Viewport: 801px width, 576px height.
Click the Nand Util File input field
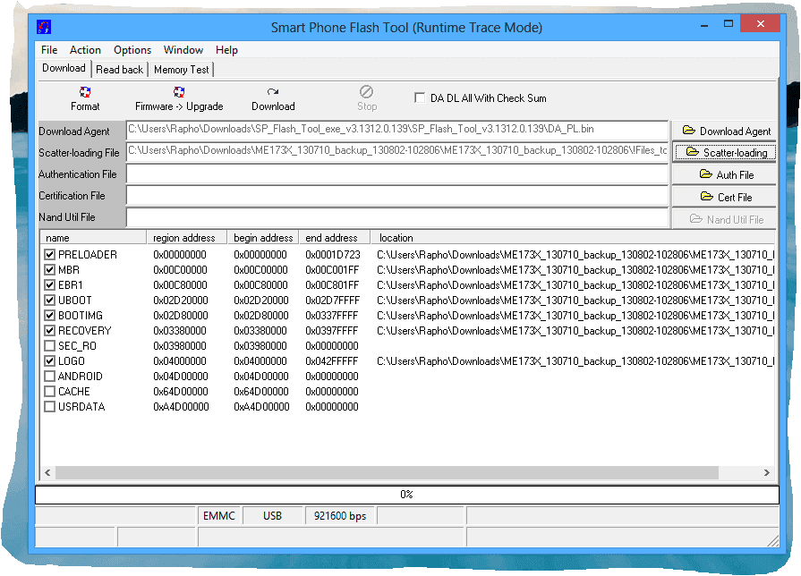397,217
